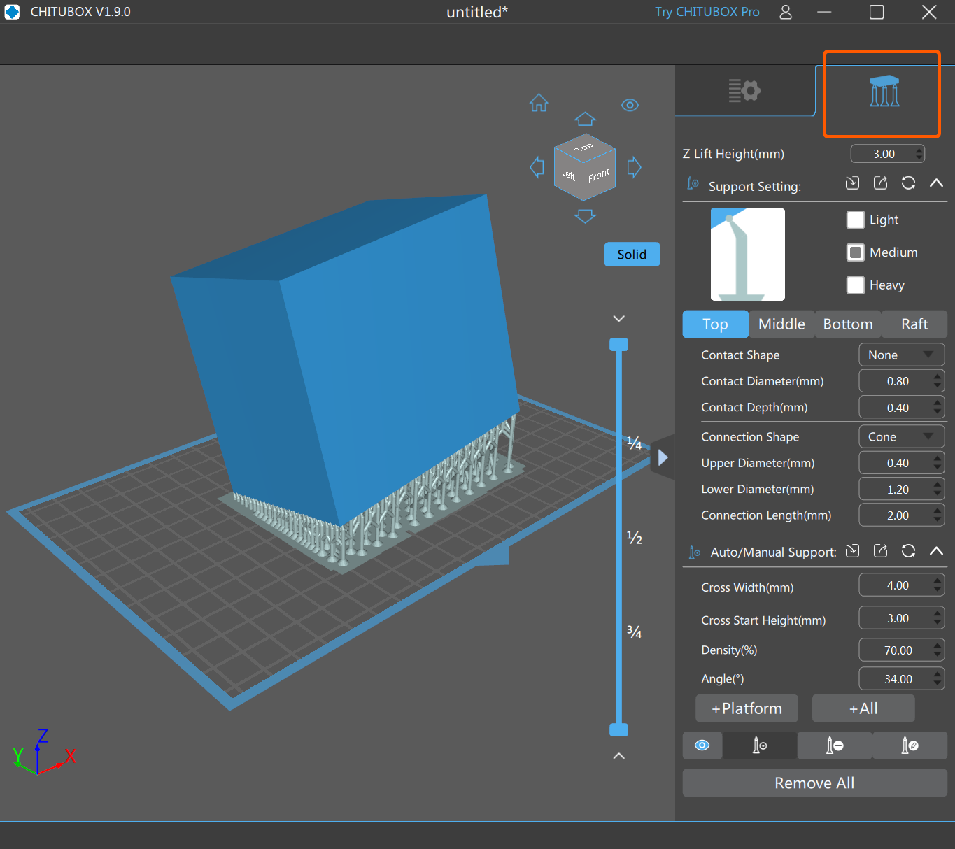This screenshot has height=849, width=955.
Task: Click the +All support button
Action: click(x=863, y=708)
